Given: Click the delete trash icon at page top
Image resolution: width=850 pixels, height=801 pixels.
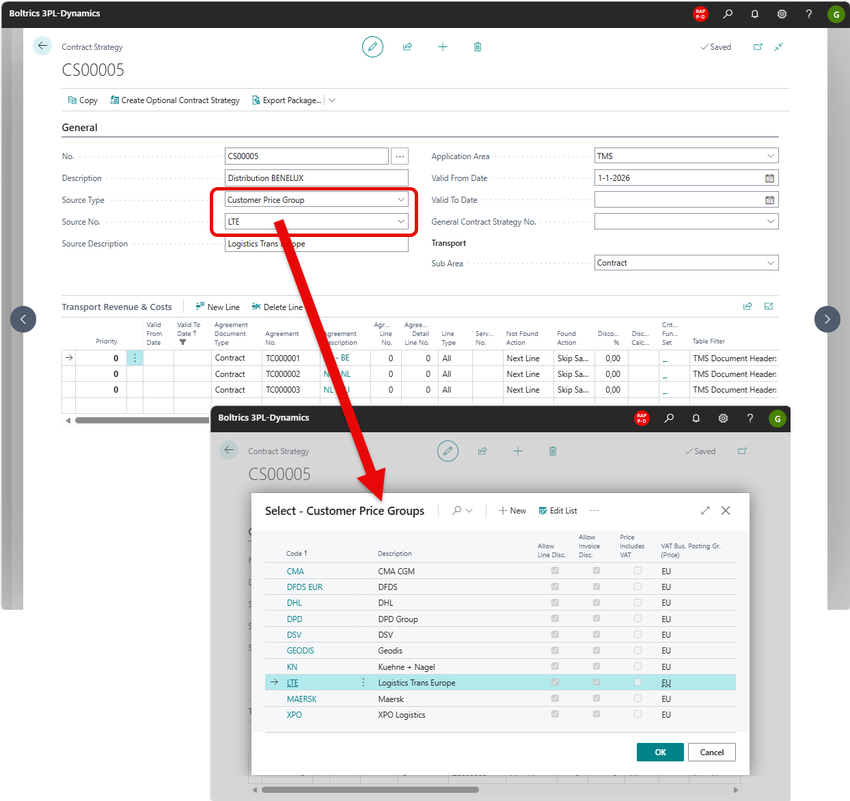Looking at the screenshot, I should point(478,47).
